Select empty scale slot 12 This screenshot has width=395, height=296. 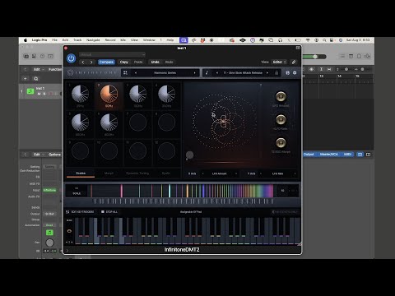tap(166, 151)
